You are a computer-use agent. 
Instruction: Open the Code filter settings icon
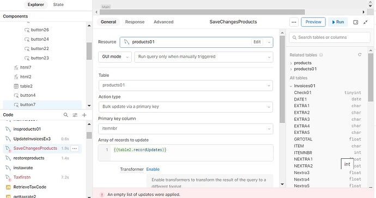pyautogui.click(x=75, y=115)
